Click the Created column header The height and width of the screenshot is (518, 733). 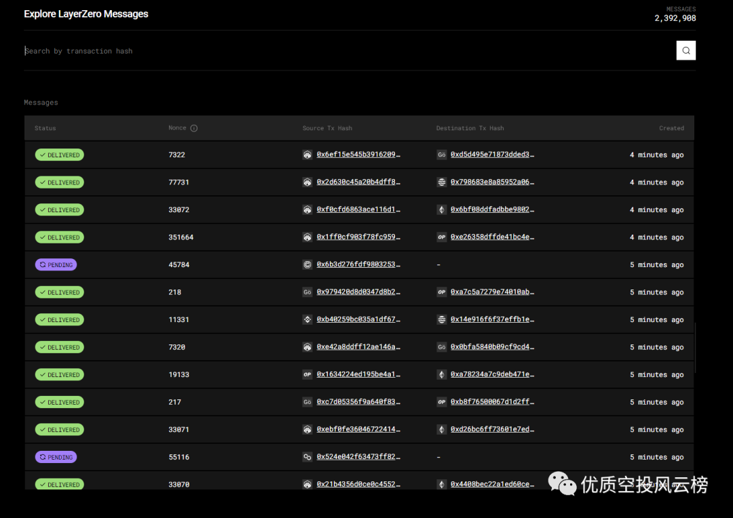coord(671,128)
